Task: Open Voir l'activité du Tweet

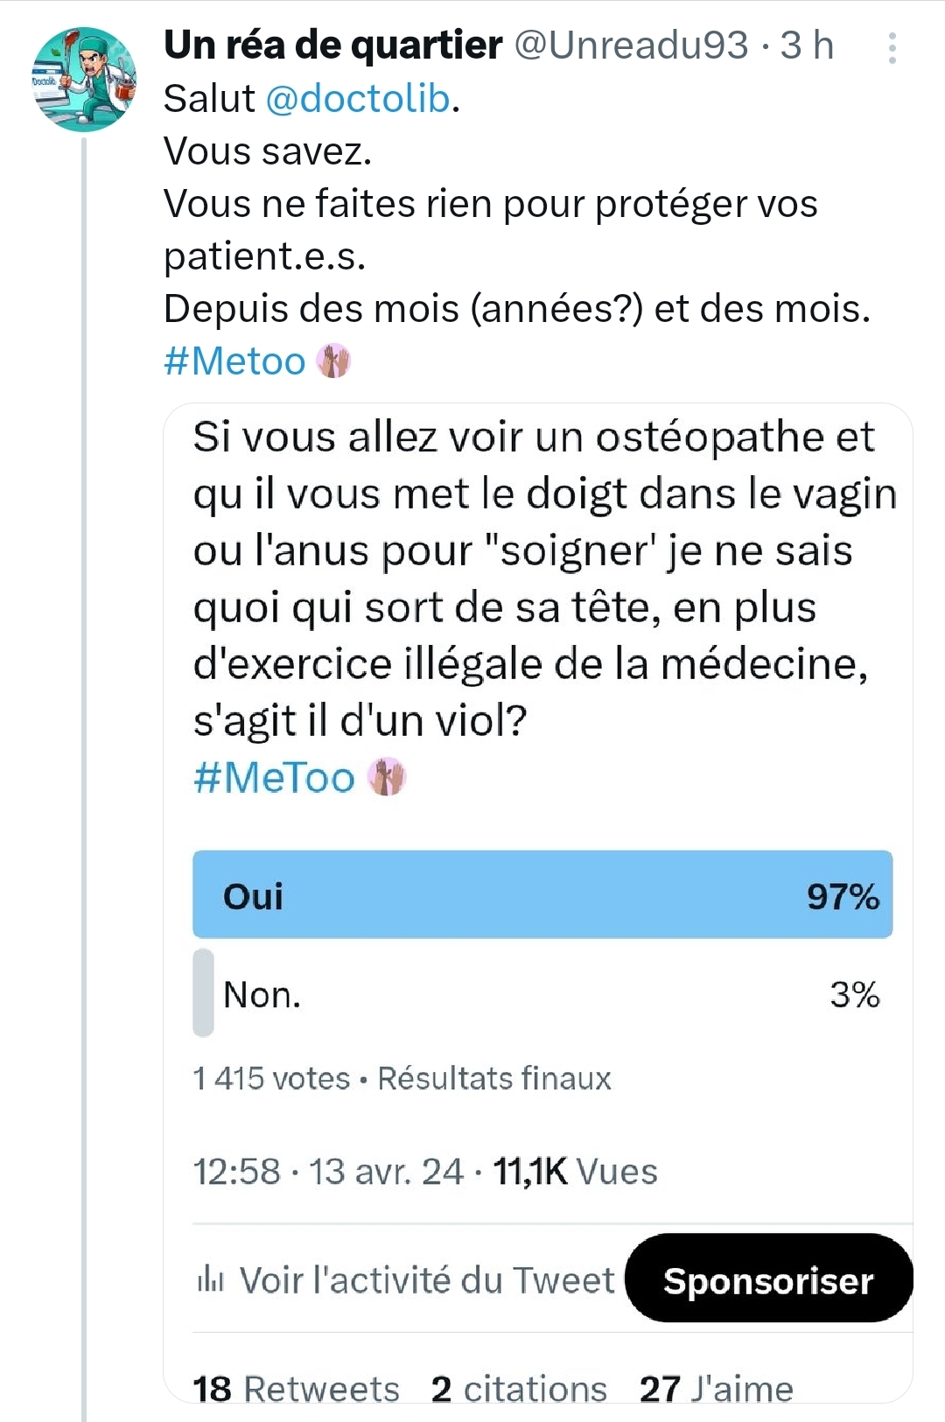Action: click(x=426, y=1280)
